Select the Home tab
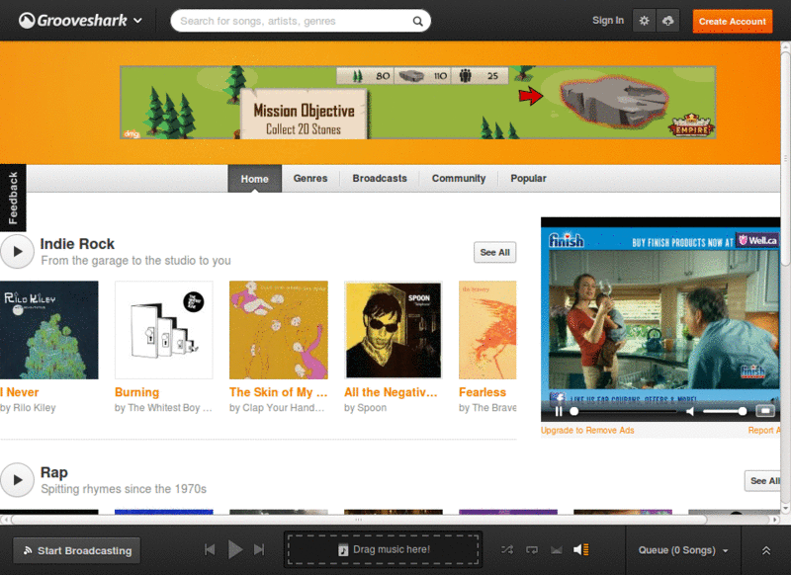 pyautogui.click(x=254, y=179)
